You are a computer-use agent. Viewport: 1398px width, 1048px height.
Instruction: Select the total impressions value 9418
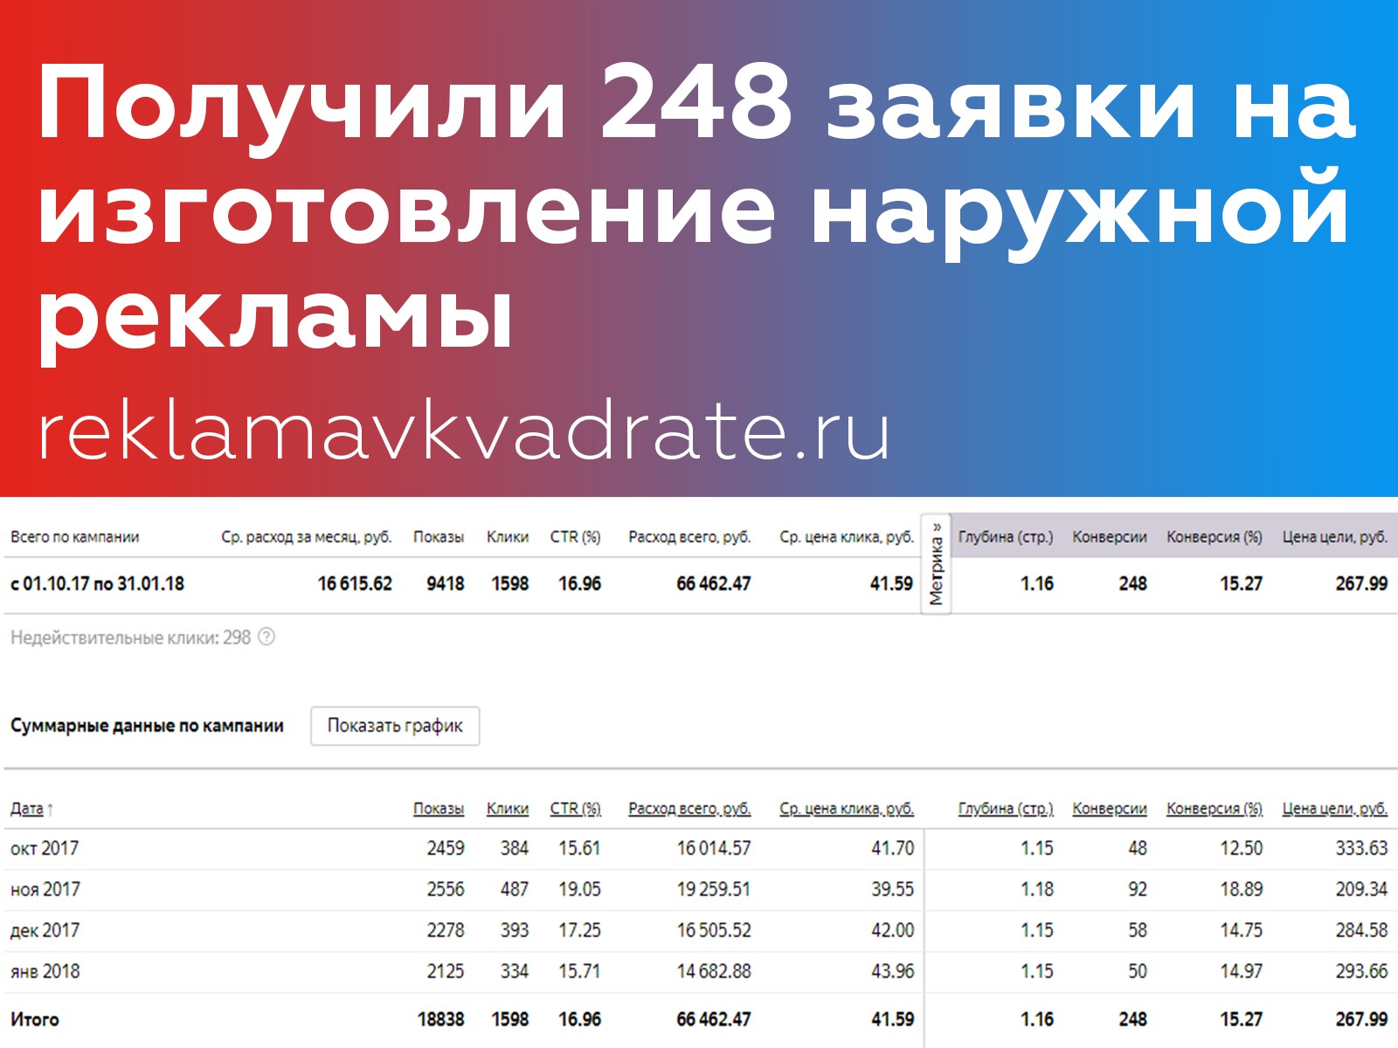pyautogui.click(x=446, y=583)
